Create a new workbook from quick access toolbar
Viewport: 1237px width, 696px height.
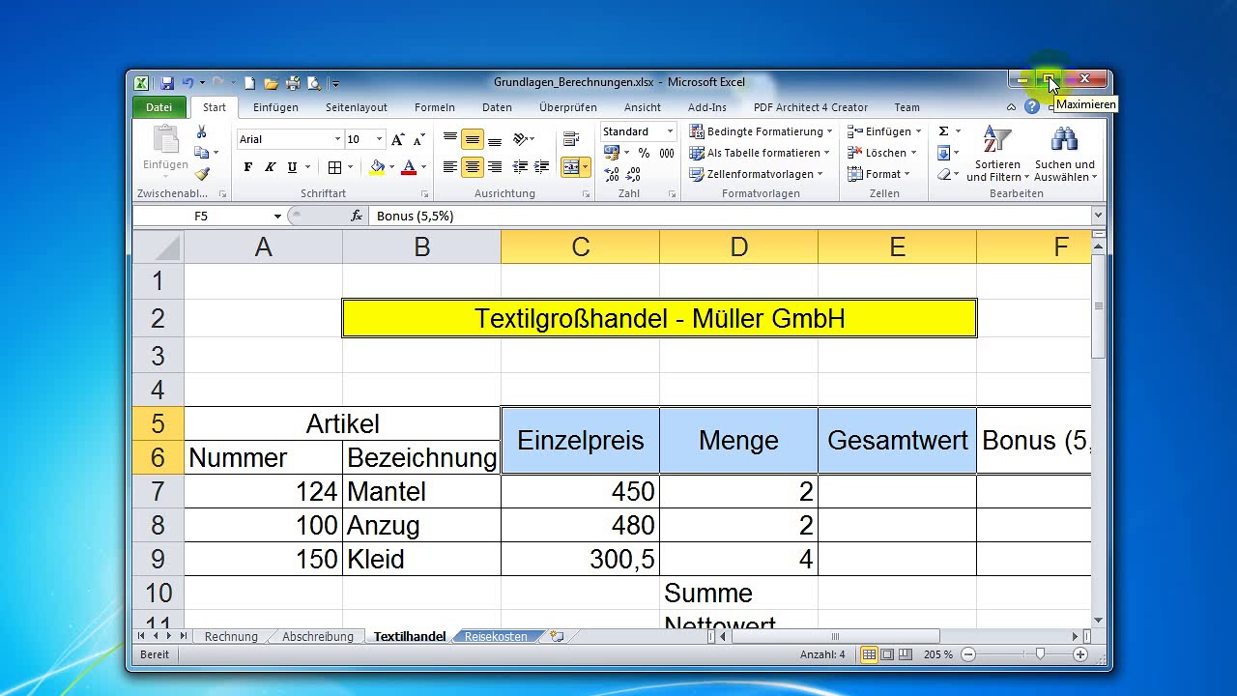point(249,83)
